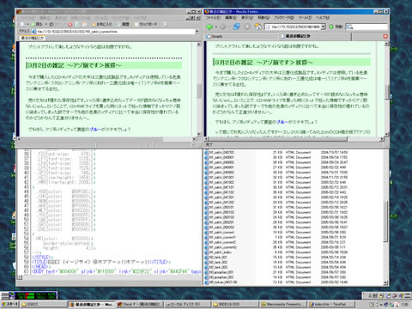The image size is (412, 309).
Task: Open the 編集 menu in Firefox
Action: tap(231, 18)
